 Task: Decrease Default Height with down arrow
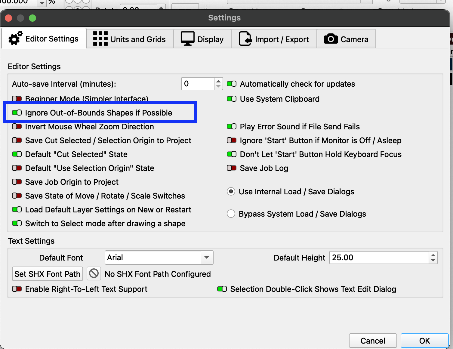[x=433, y=261]
